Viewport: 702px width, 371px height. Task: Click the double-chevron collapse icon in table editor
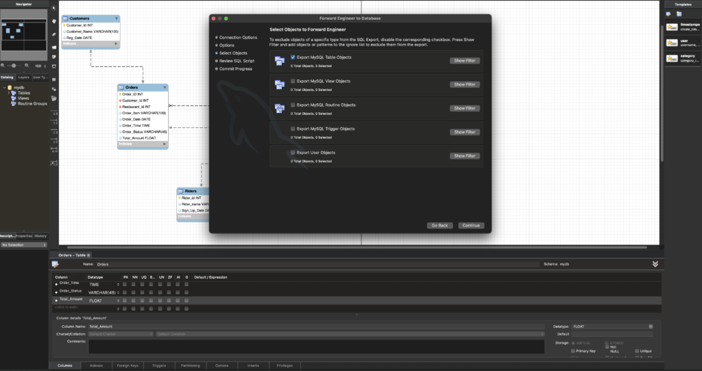click(x=655, y=264)
